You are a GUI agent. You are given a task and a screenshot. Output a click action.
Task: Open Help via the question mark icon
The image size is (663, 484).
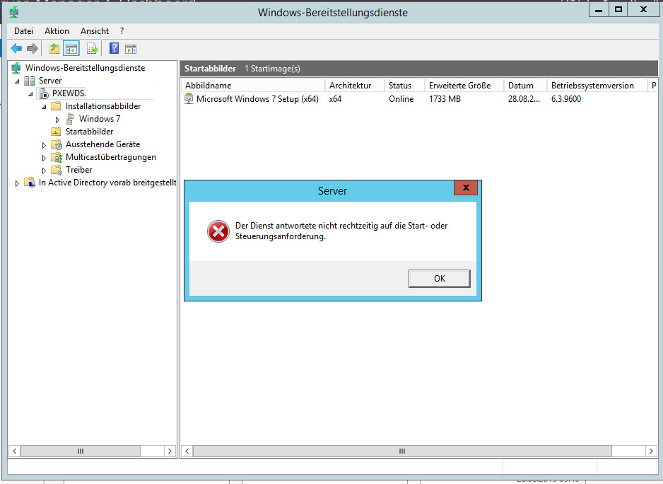pos(115,48)
